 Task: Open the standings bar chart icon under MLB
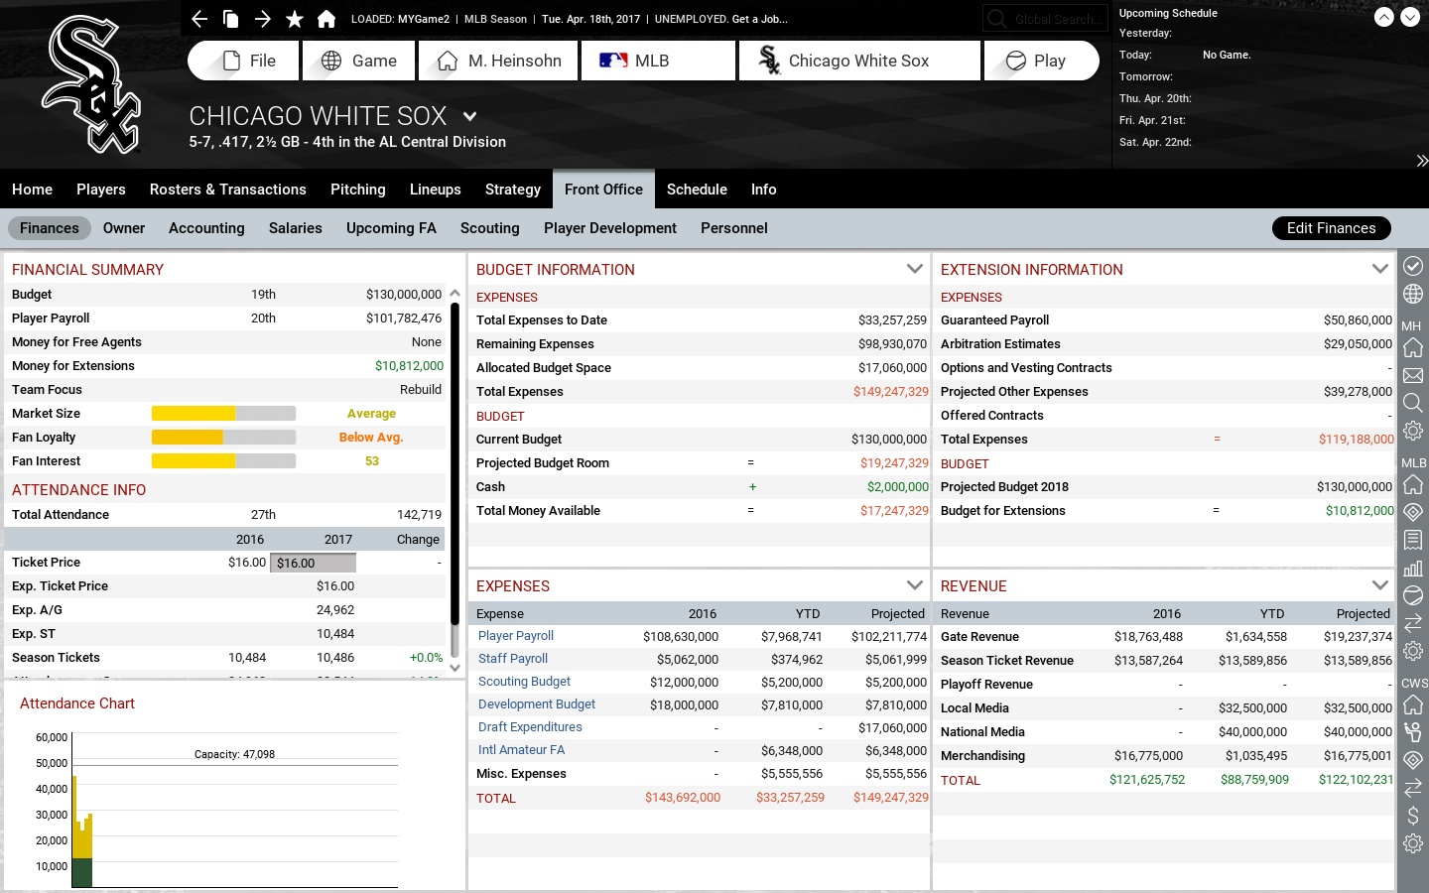click(x=1413, y=569)
